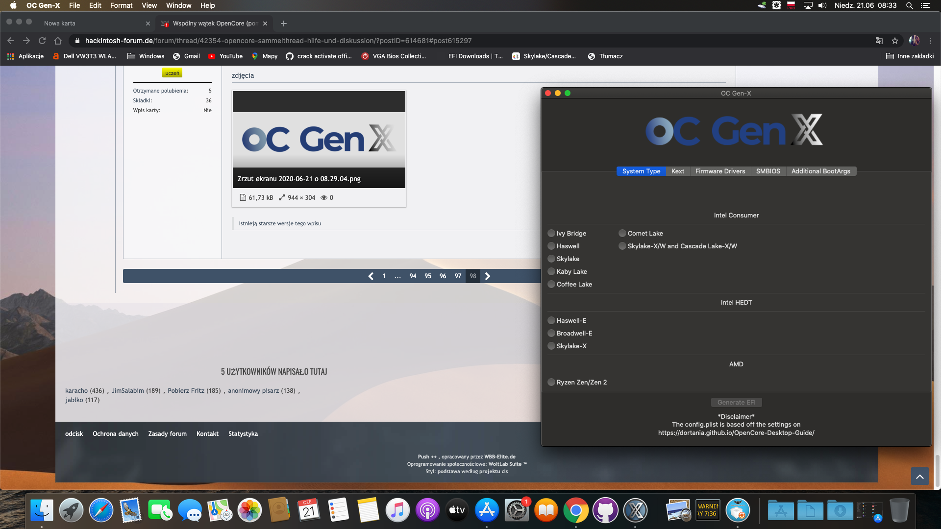Click the browser home icon

58,41
